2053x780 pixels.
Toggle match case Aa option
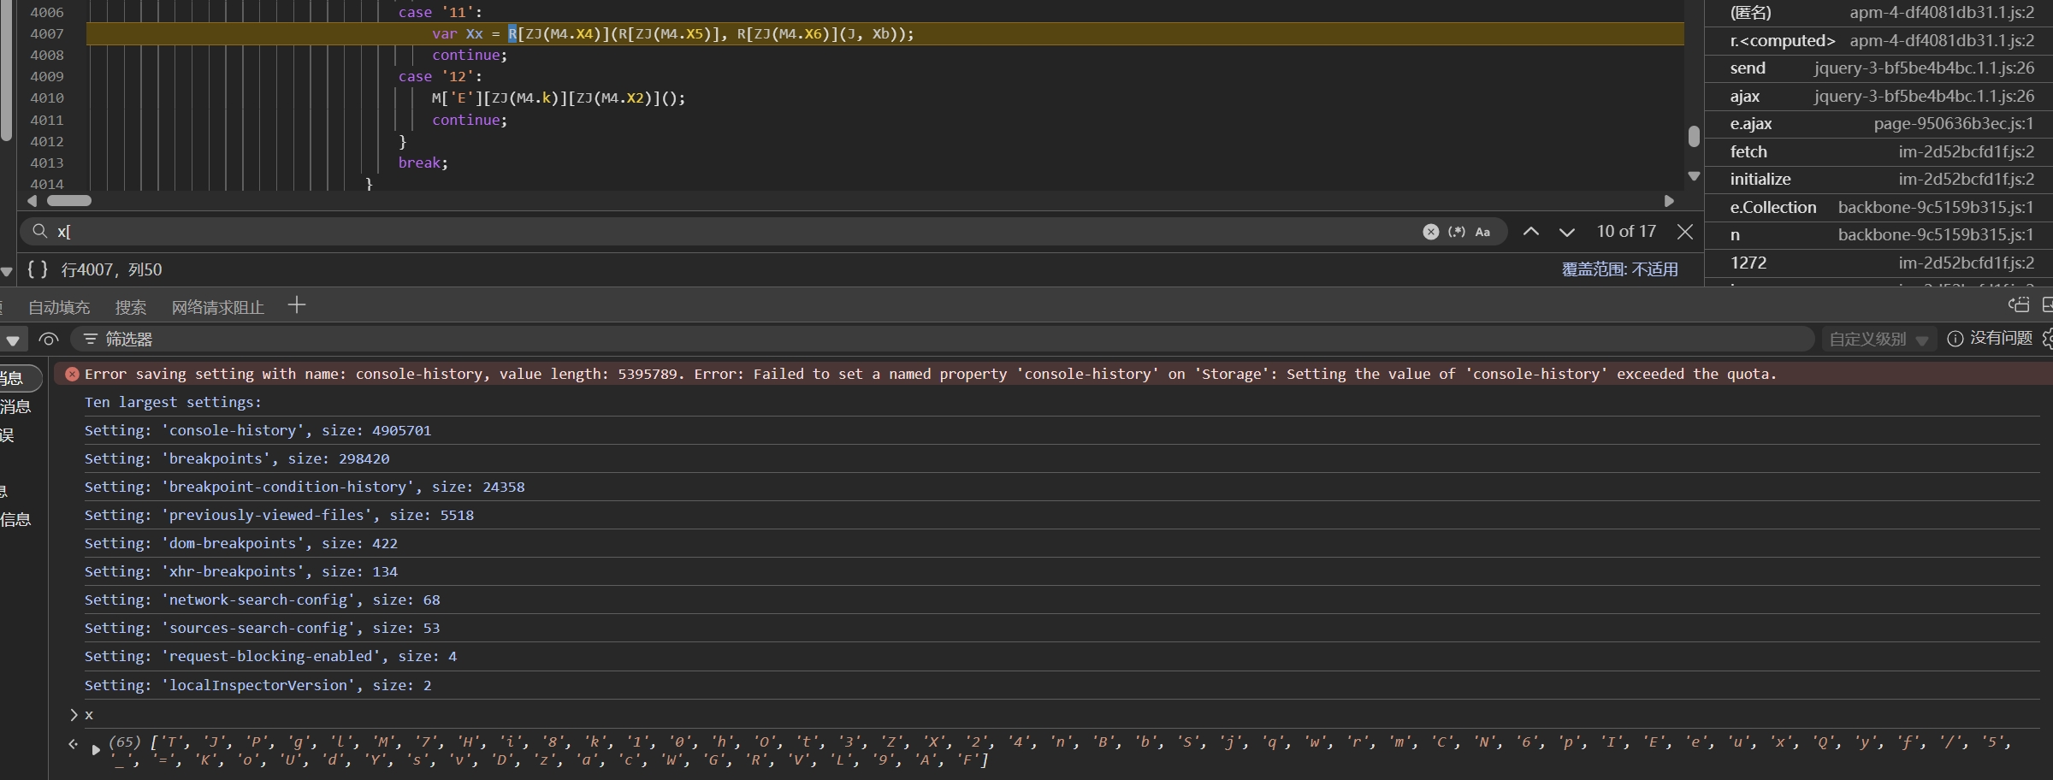pyautogui.click(x=1482, y=232)
